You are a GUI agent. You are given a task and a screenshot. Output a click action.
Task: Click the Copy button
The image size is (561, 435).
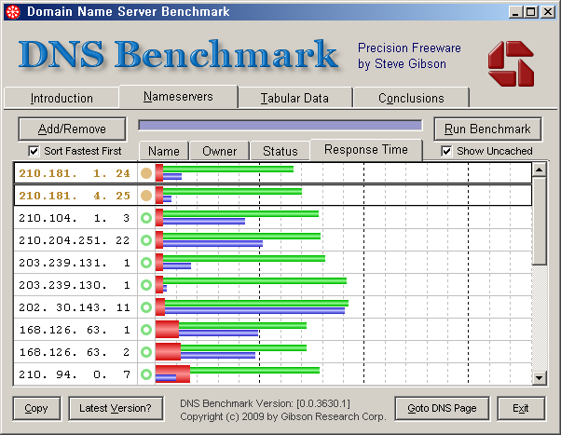tap(36, 408)
